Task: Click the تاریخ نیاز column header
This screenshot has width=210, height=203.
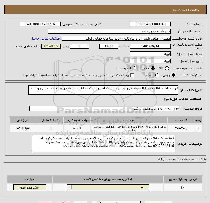Action: pos(23,120)
